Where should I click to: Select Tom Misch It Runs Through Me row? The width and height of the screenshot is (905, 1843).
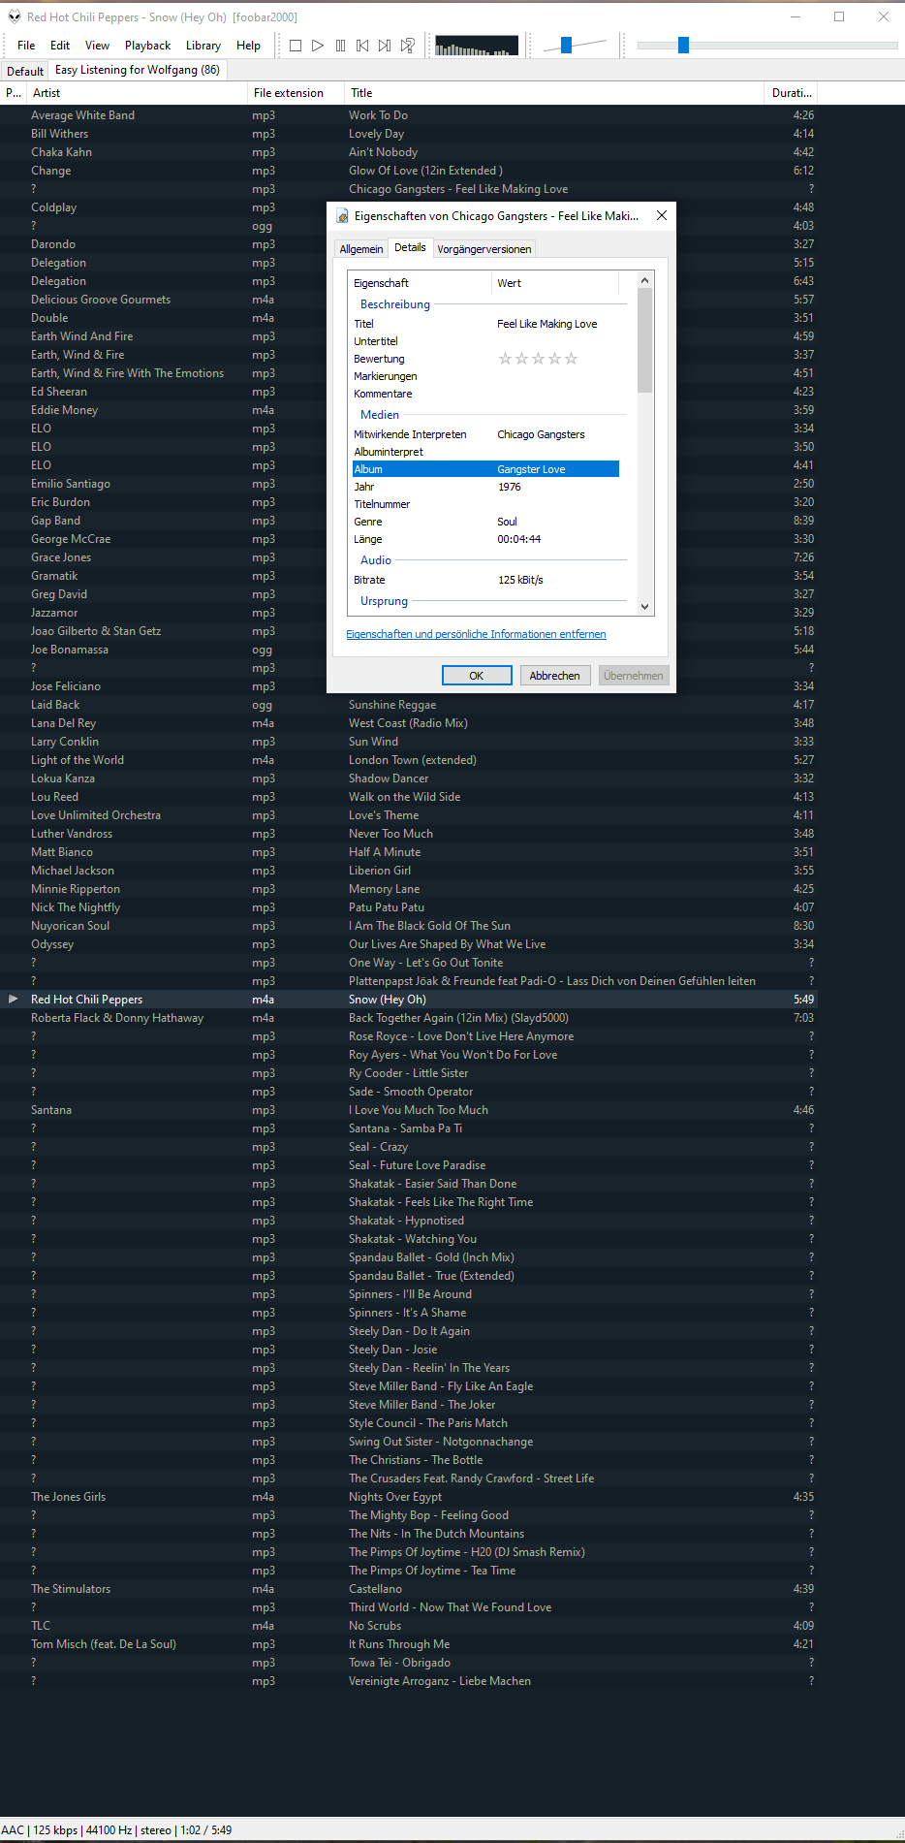409,1644
